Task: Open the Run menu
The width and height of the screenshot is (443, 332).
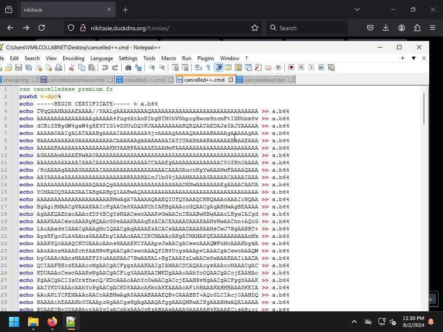Action: (x=186, y=58)
